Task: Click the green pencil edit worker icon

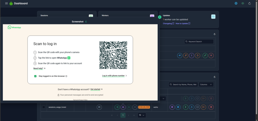Action: (x=205, y=55)
